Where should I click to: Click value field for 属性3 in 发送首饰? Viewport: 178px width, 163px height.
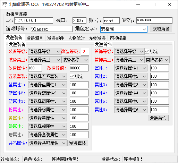[160, 85]
